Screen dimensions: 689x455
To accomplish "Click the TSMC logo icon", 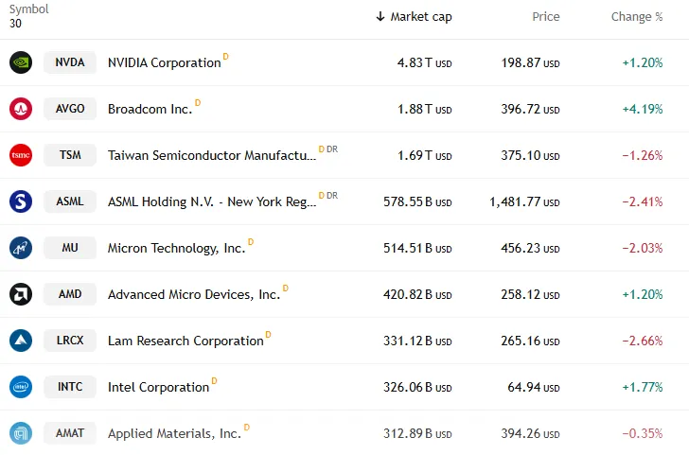I will (21, 155).
